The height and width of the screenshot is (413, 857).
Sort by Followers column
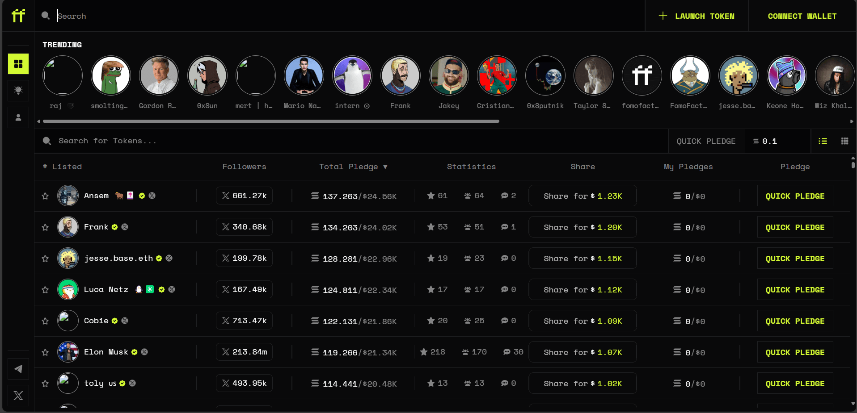[244, 167]
